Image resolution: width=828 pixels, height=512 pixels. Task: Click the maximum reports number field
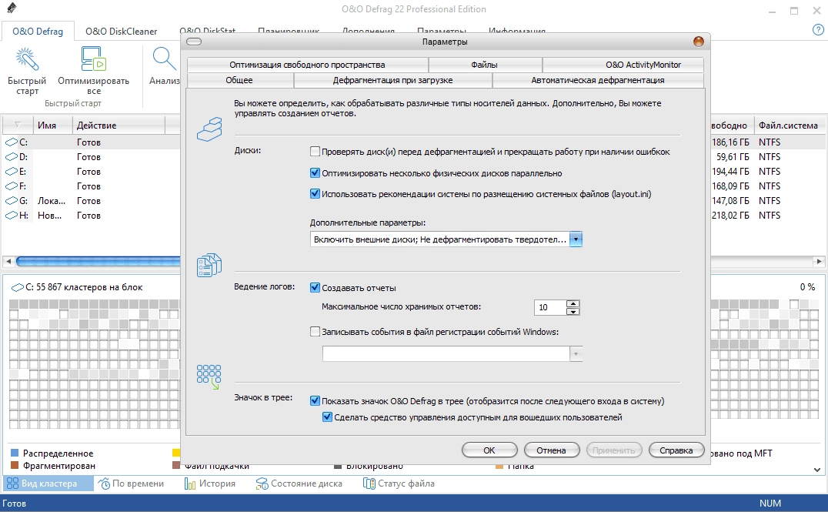(549, 307)
